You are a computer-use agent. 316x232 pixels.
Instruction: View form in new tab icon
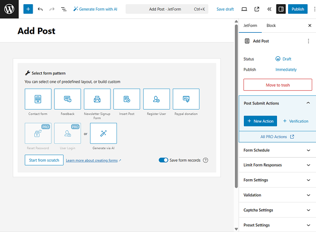257,9
